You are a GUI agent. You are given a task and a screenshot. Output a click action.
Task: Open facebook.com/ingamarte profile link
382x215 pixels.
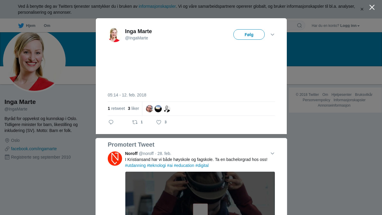pos(34,149)
